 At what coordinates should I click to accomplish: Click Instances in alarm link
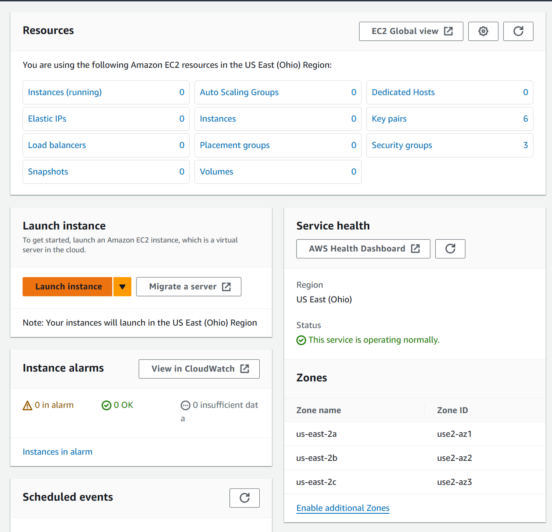[58, 452]
